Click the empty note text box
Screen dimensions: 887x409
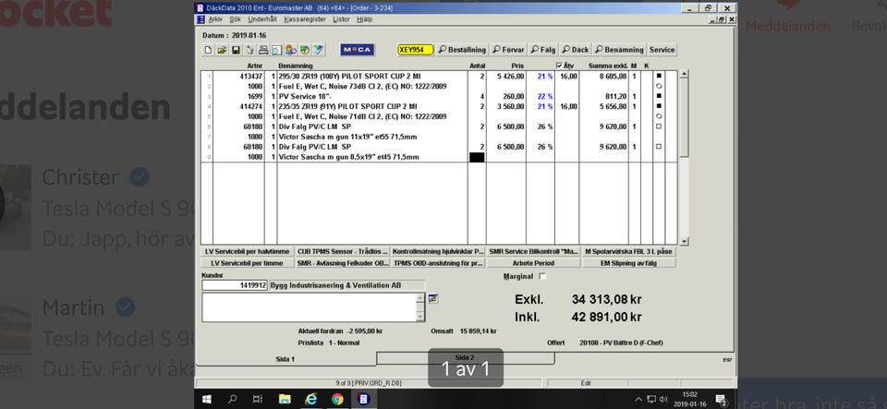coord(309,307)
